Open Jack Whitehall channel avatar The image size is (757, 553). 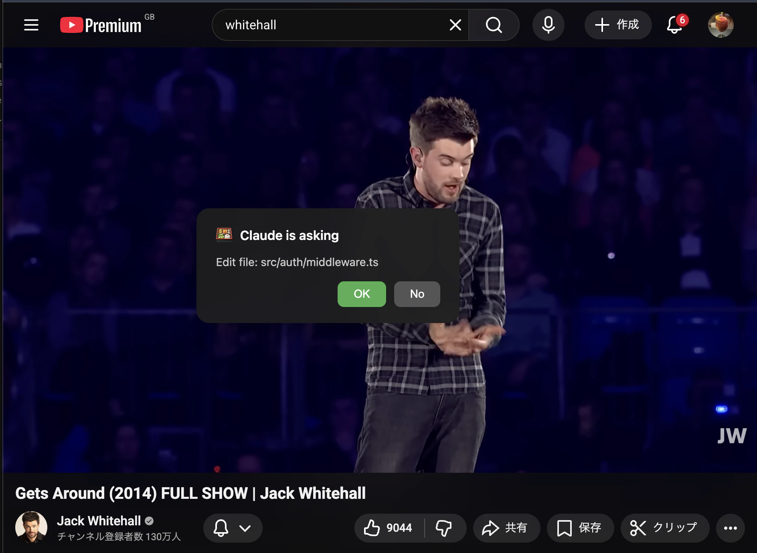[31, 527]
